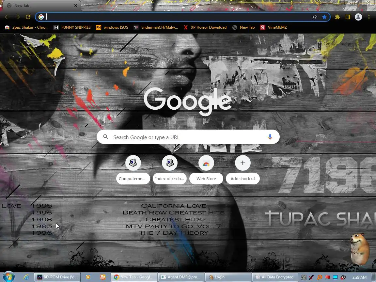Open the 2pac Shakur bookmark

(x=27, y=27)
